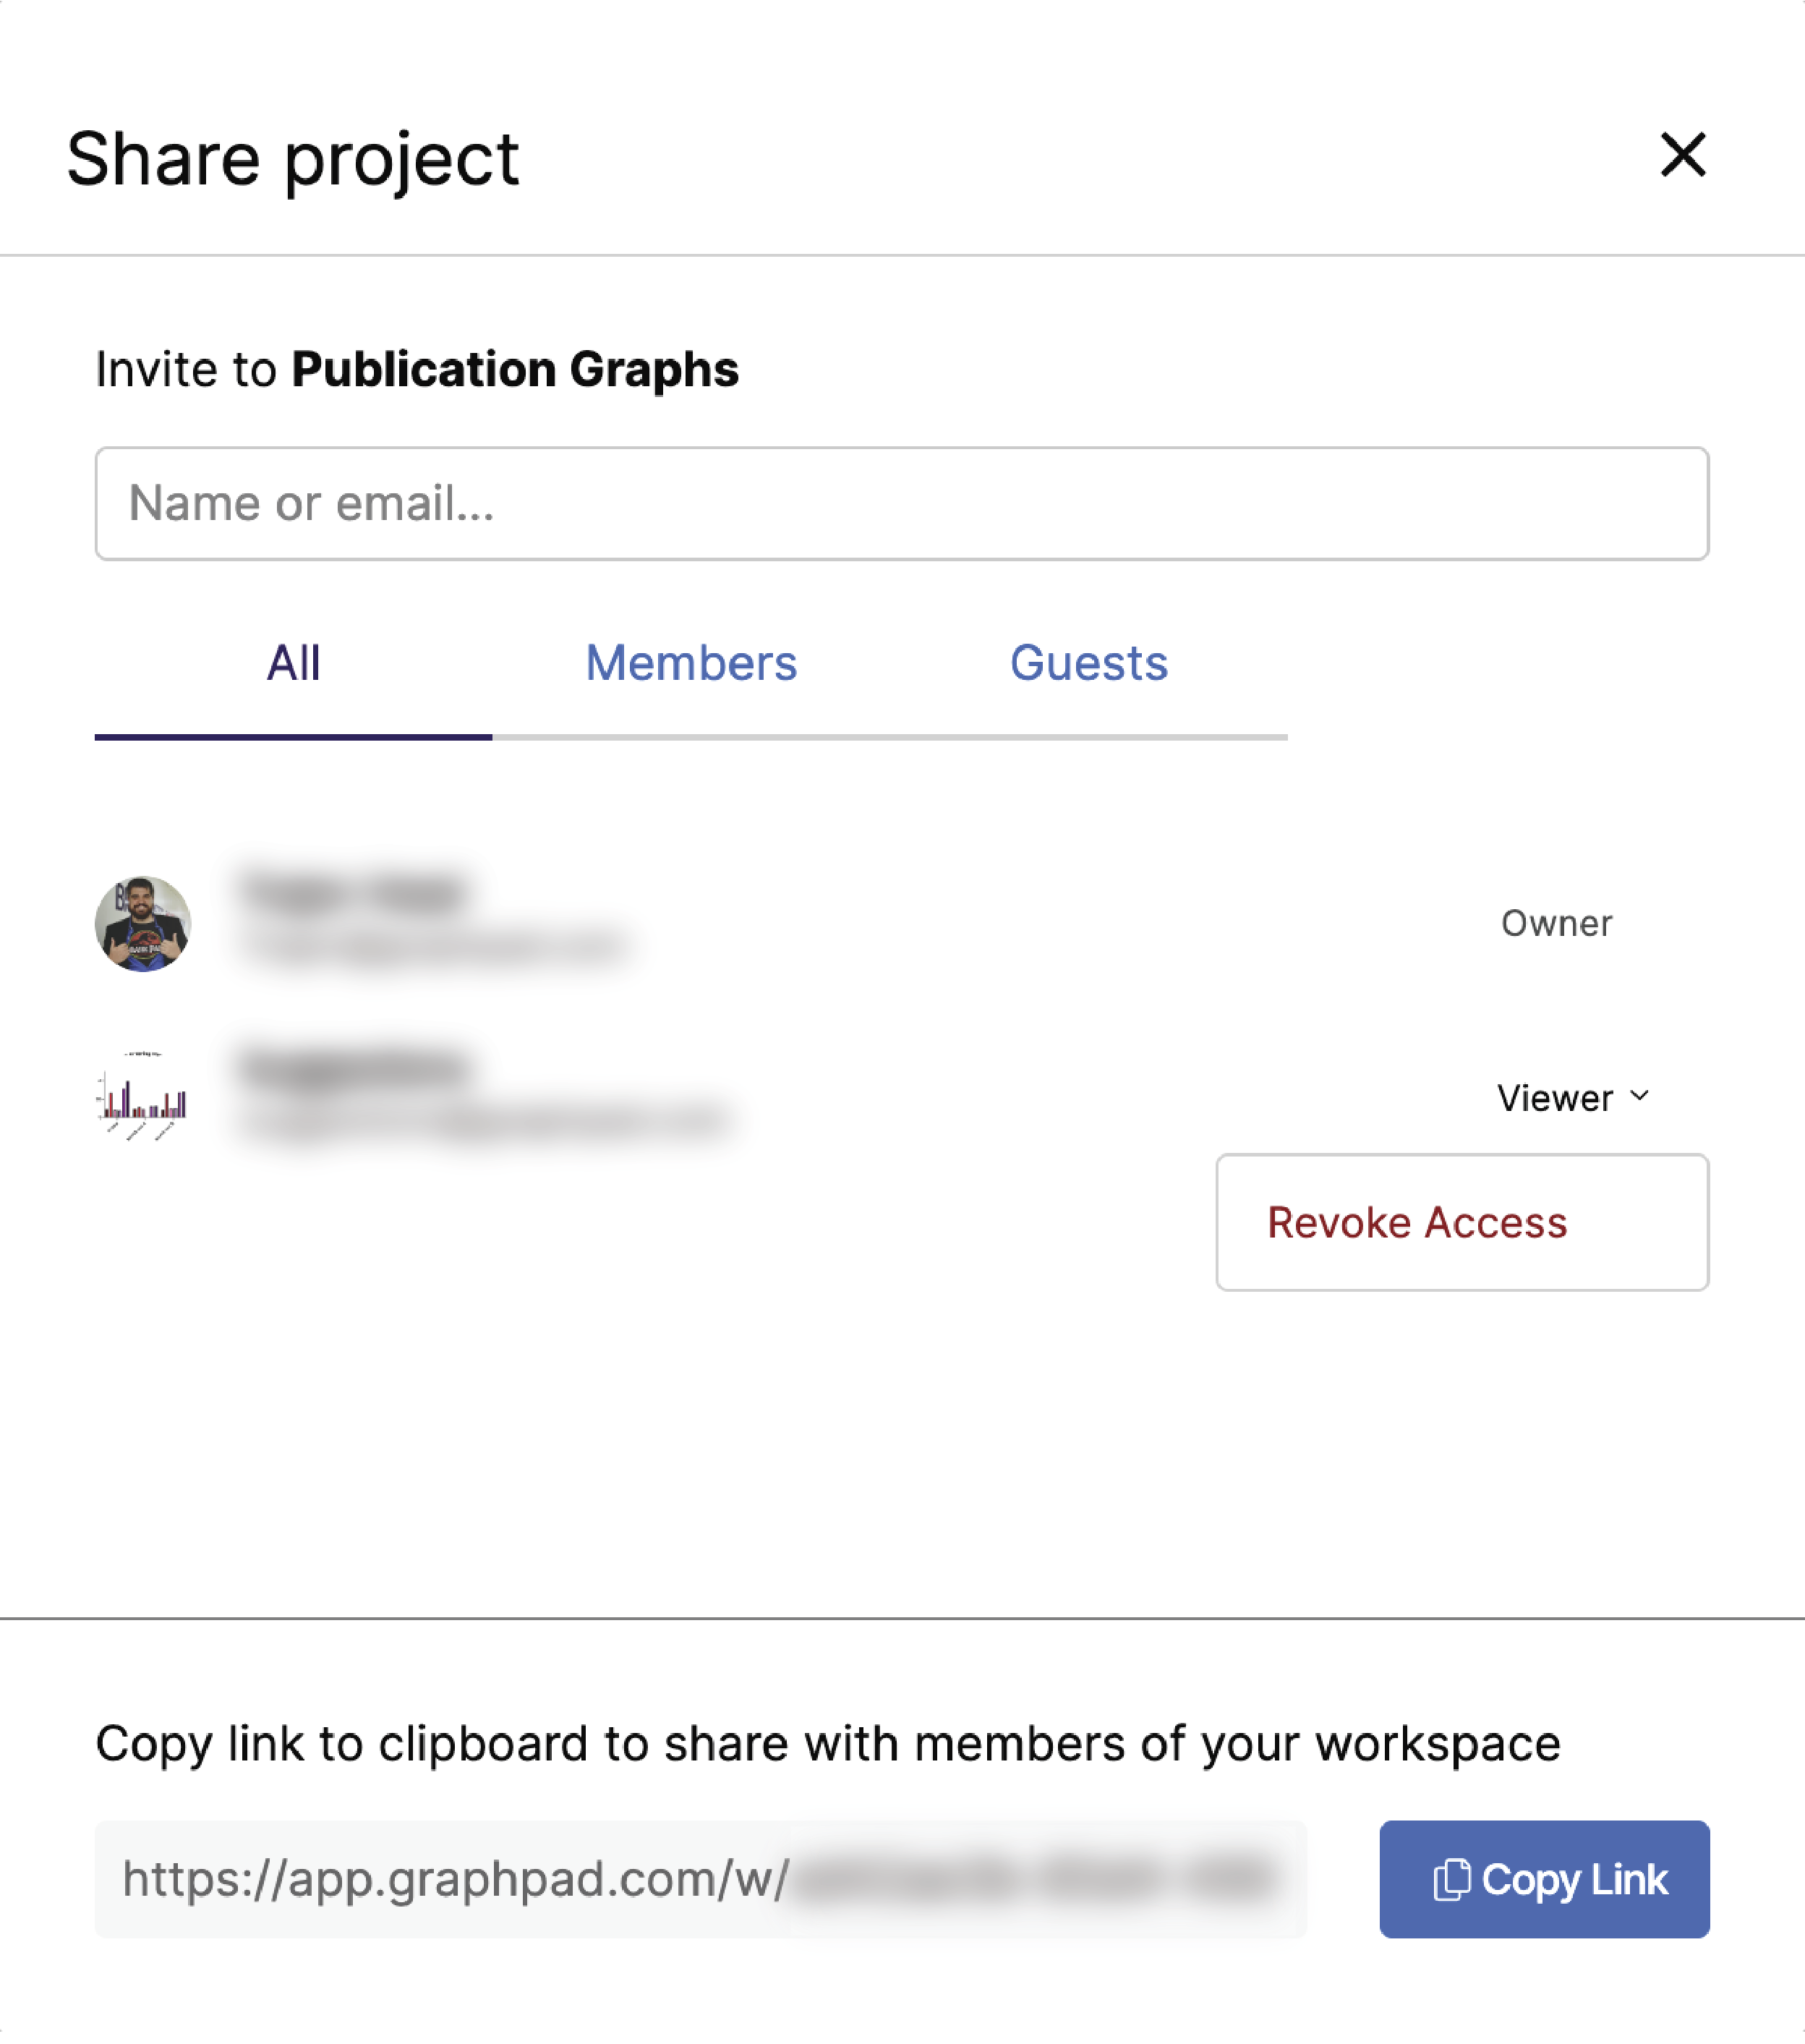Open the Members tab
1805x2044 pixels.
691,663
